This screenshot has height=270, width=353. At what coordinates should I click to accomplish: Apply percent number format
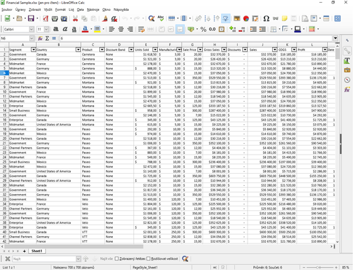coord(203,29)
